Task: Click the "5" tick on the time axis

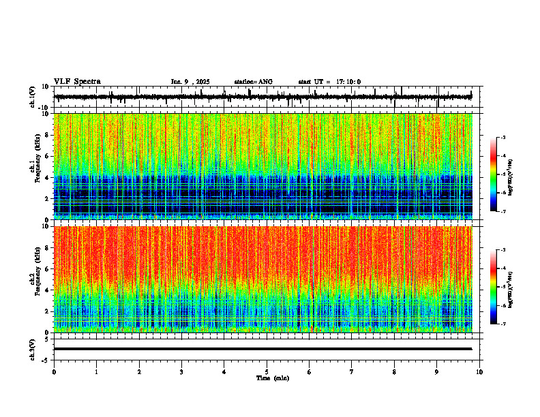Action: [267, 372]
